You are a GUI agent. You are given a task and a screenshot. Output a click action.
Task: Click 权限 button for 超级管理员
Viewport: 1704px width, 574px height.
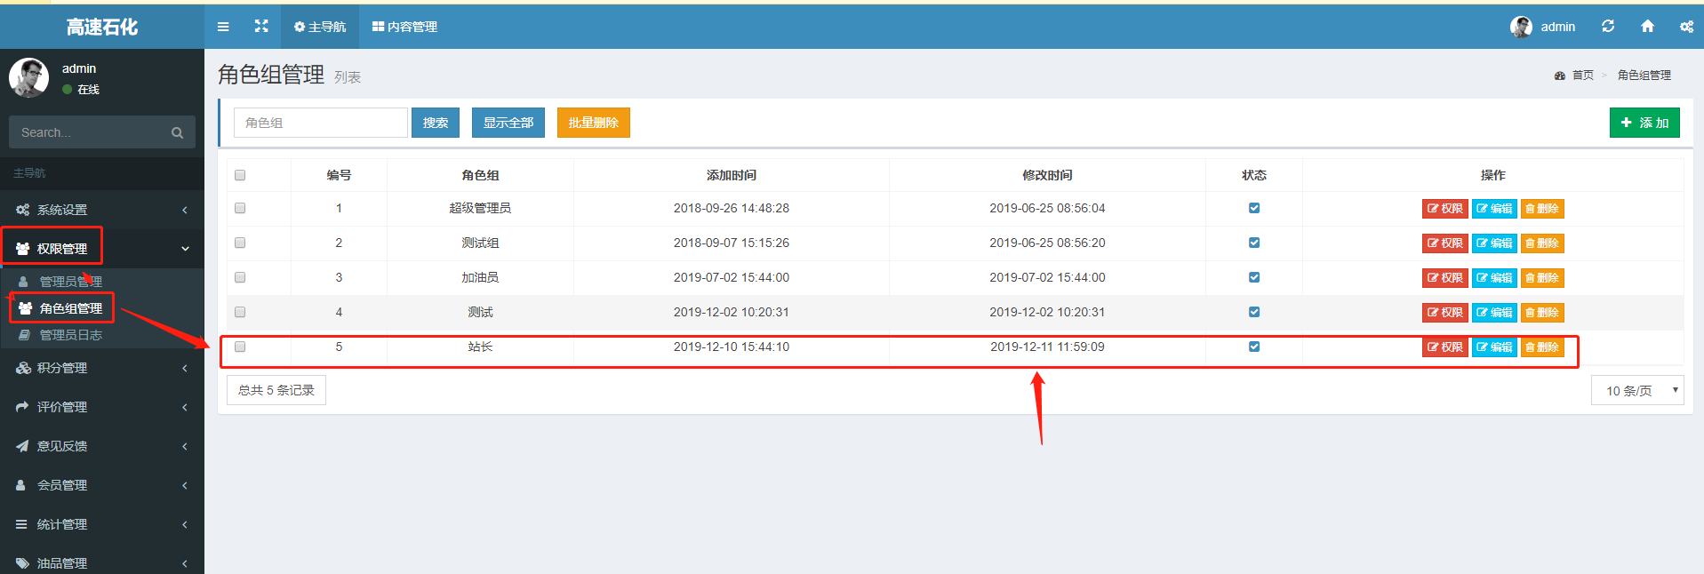[x=1445, y=209]
